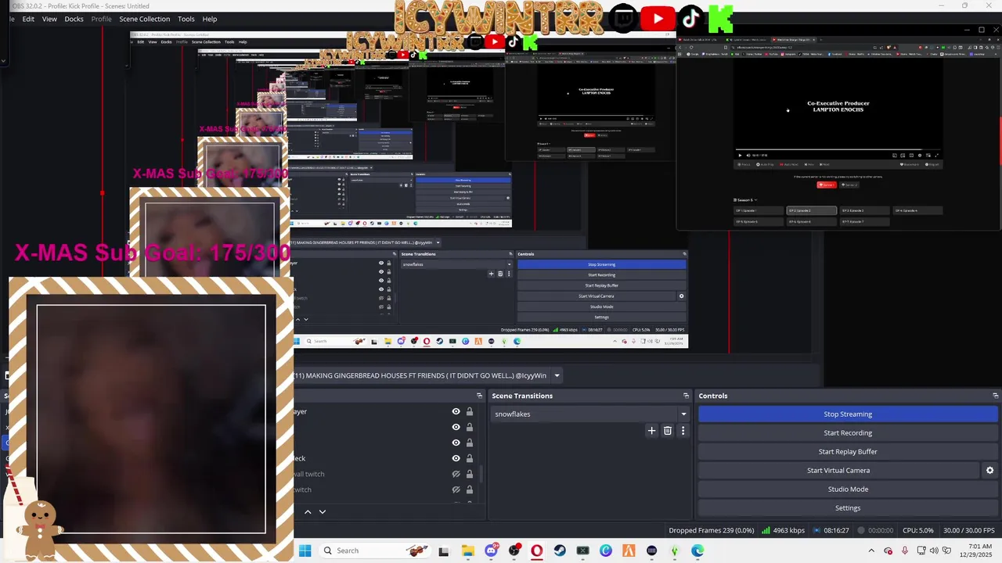Open OBS Settings from Controls
The height and width of the screenshot is (563, 1002).
(x=848, y=508)
